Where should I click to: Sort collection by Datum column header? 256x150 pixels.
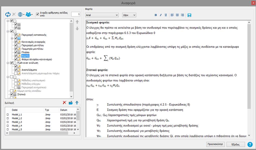(x=67, y=110)
